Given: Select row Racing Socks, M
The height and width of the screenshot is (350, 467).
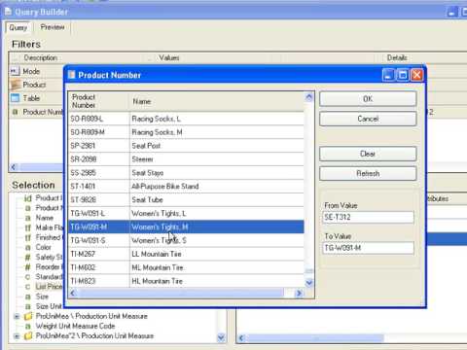Looking at the screenshot, I should click(186, 132).
